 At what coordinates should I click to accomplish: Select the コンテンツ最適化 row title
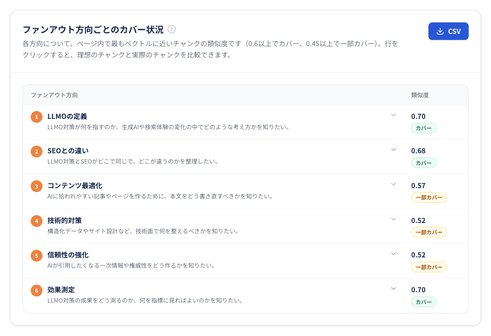75,186
